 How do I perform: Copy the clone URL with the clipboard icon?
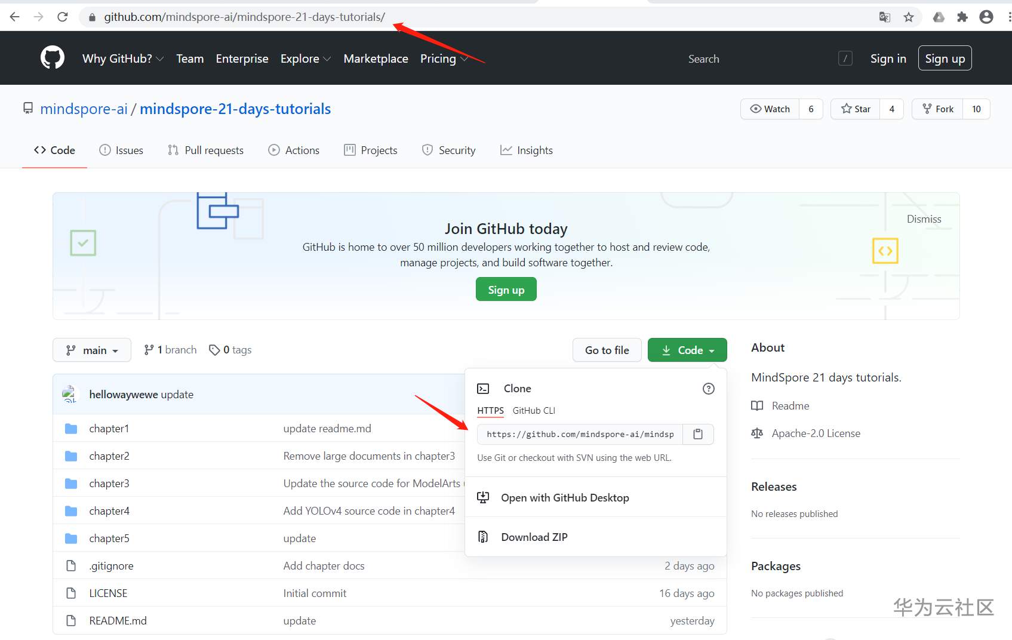(698, 434)
